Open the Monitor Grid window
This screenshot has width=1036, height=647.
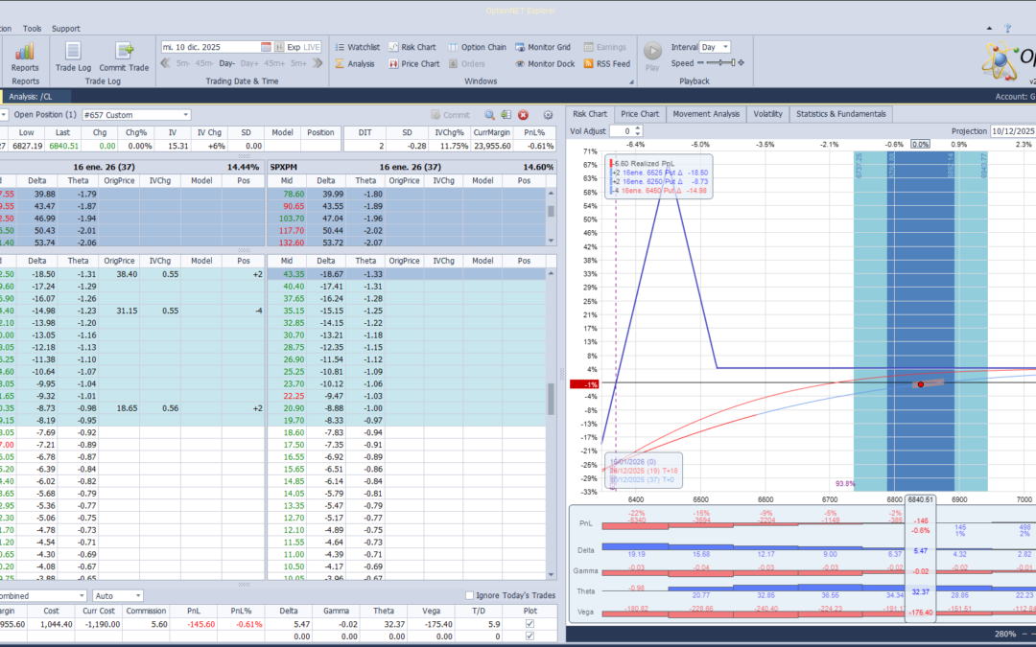point(542,47)
